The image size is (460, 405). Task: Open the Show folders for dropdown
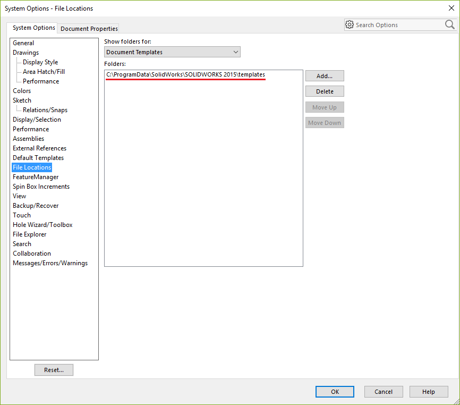[x=172, y=52]
